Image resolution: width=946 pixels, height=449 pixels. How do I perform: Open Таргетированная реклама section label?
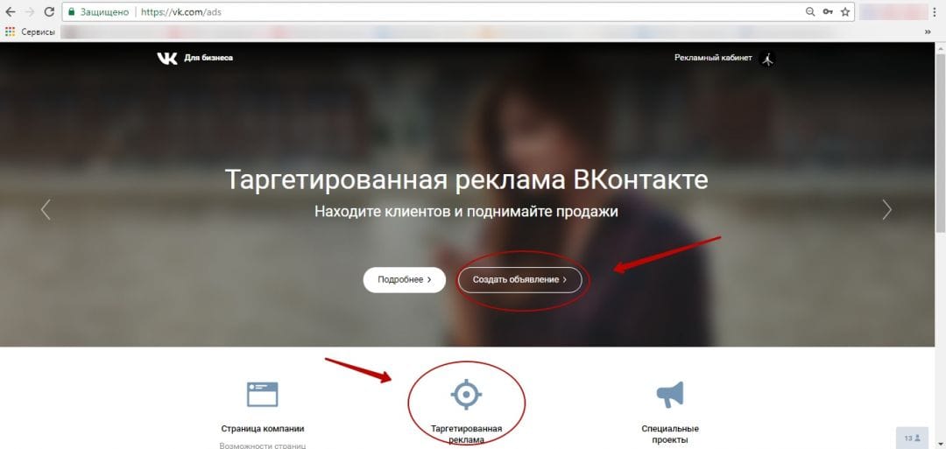[x=466, y=434]
